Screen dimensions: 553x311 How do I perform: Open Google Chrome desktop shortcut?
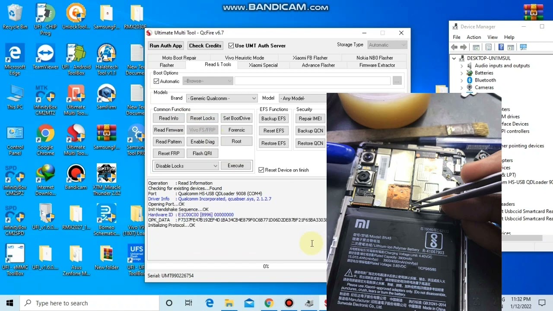(45, 141)
